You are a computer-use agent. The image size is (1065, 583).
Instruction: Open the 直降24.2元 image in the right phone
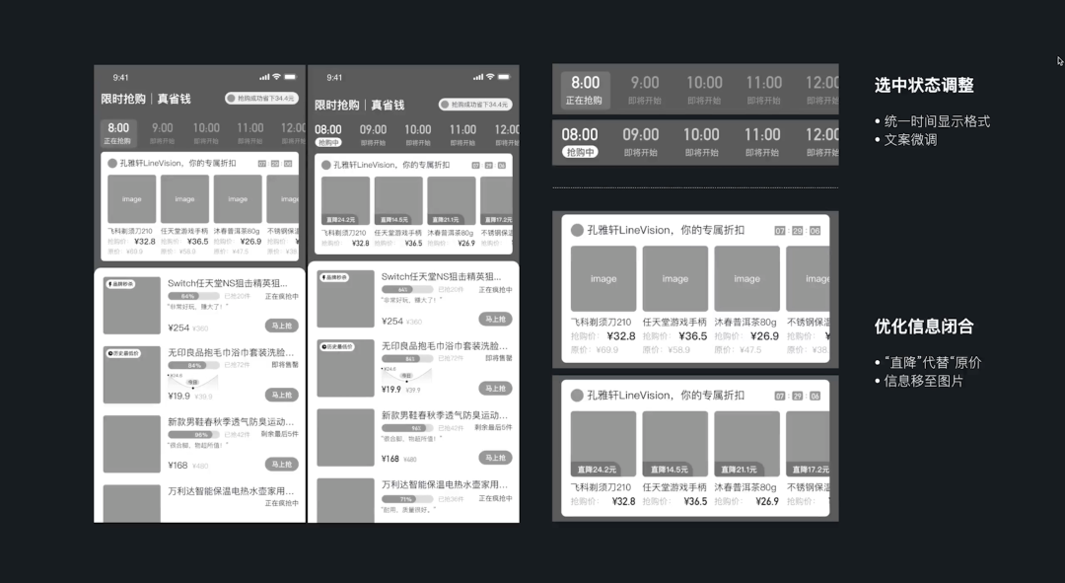click(x=346, y=201)
